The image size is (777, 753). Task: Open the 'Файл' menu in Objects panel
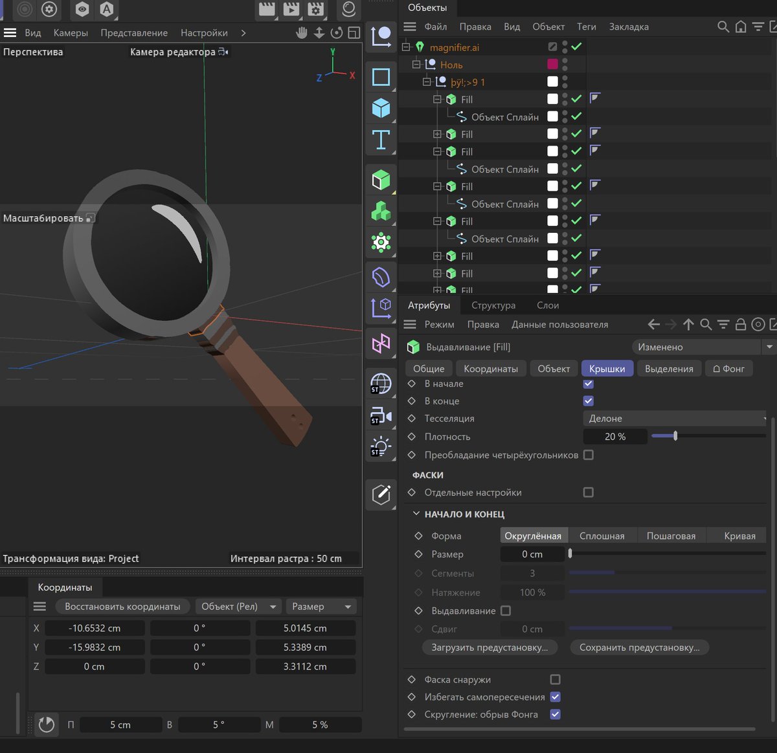436,27
